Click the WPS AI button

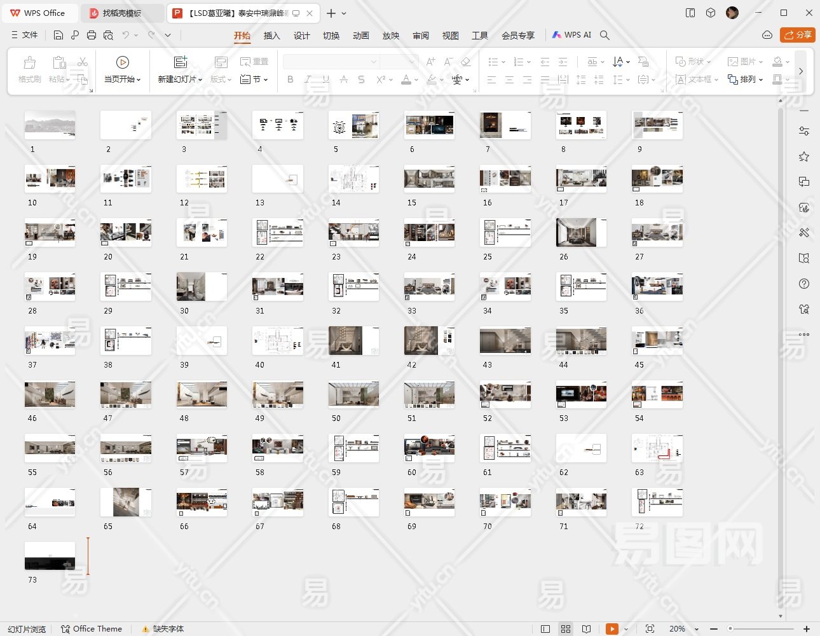tap(571, 35)
